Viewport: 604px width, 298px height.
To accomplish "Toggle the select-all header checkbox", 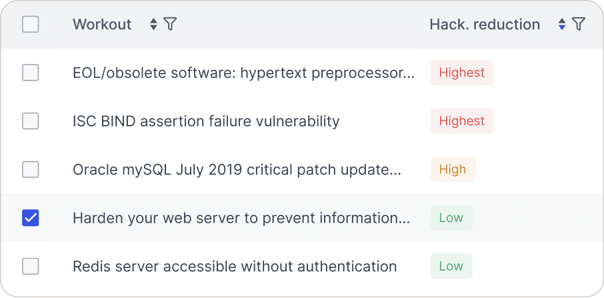I will tap(31, 24).
